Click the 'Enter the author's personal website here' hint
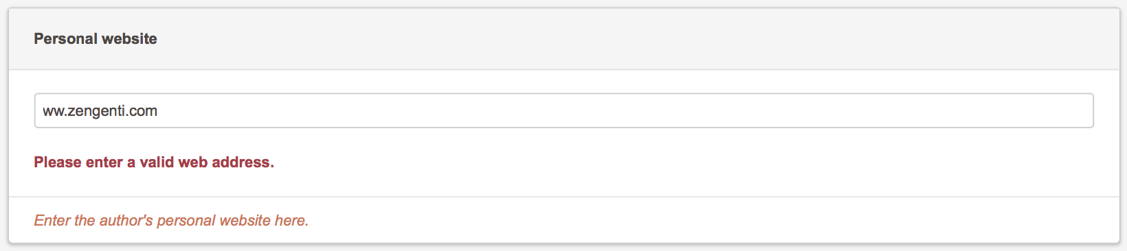The width and height of the screenshot is (1127, 251). (x=171, y=220)
